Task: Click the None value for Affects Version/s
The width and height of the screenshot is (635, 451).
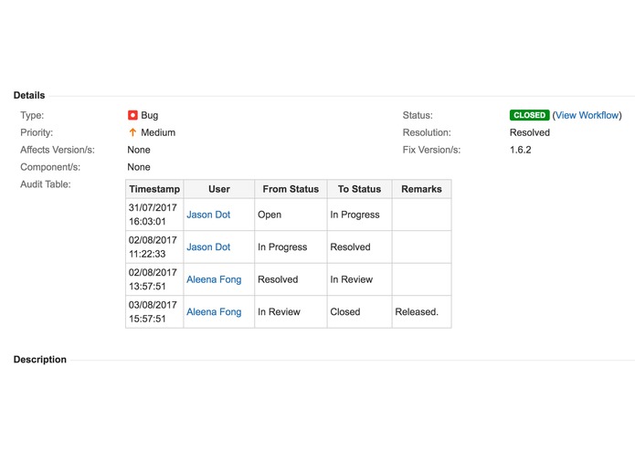Action: [x=139, y=150]
